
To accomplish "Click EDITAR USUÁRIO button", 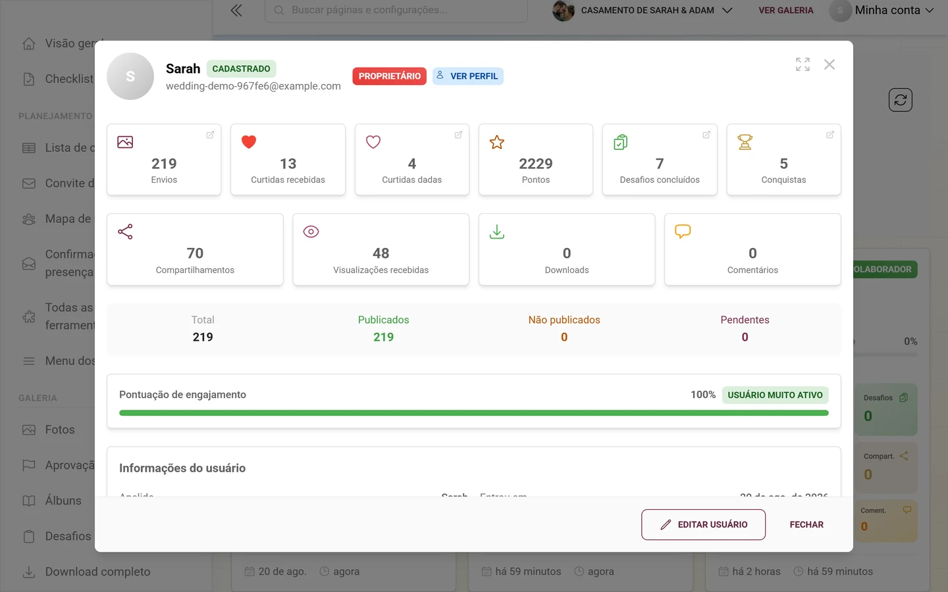I will 703,525.
